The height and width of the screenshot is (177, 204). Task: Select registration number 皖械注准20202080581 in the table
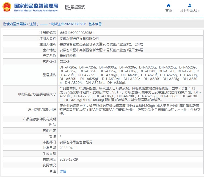click(x=77, y=33)
